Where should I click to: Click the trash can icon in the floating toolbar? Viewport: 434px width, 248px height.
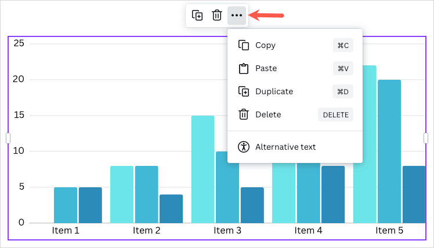point(217,16)
